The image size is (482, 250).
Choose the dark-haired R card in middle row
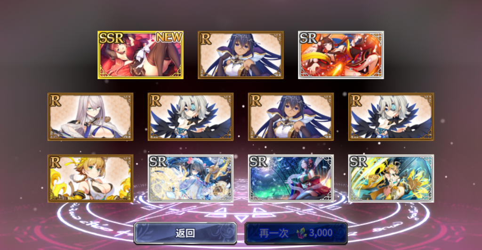point(291,117)
